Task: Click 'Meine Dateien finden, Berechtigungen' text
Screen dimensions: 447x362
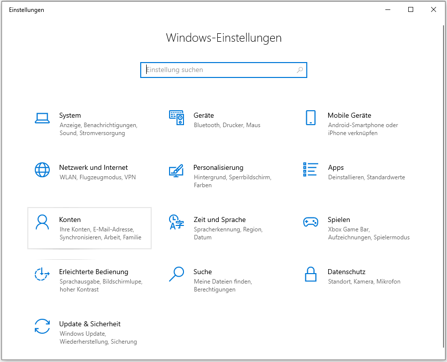Action: [x=223, y=286]
